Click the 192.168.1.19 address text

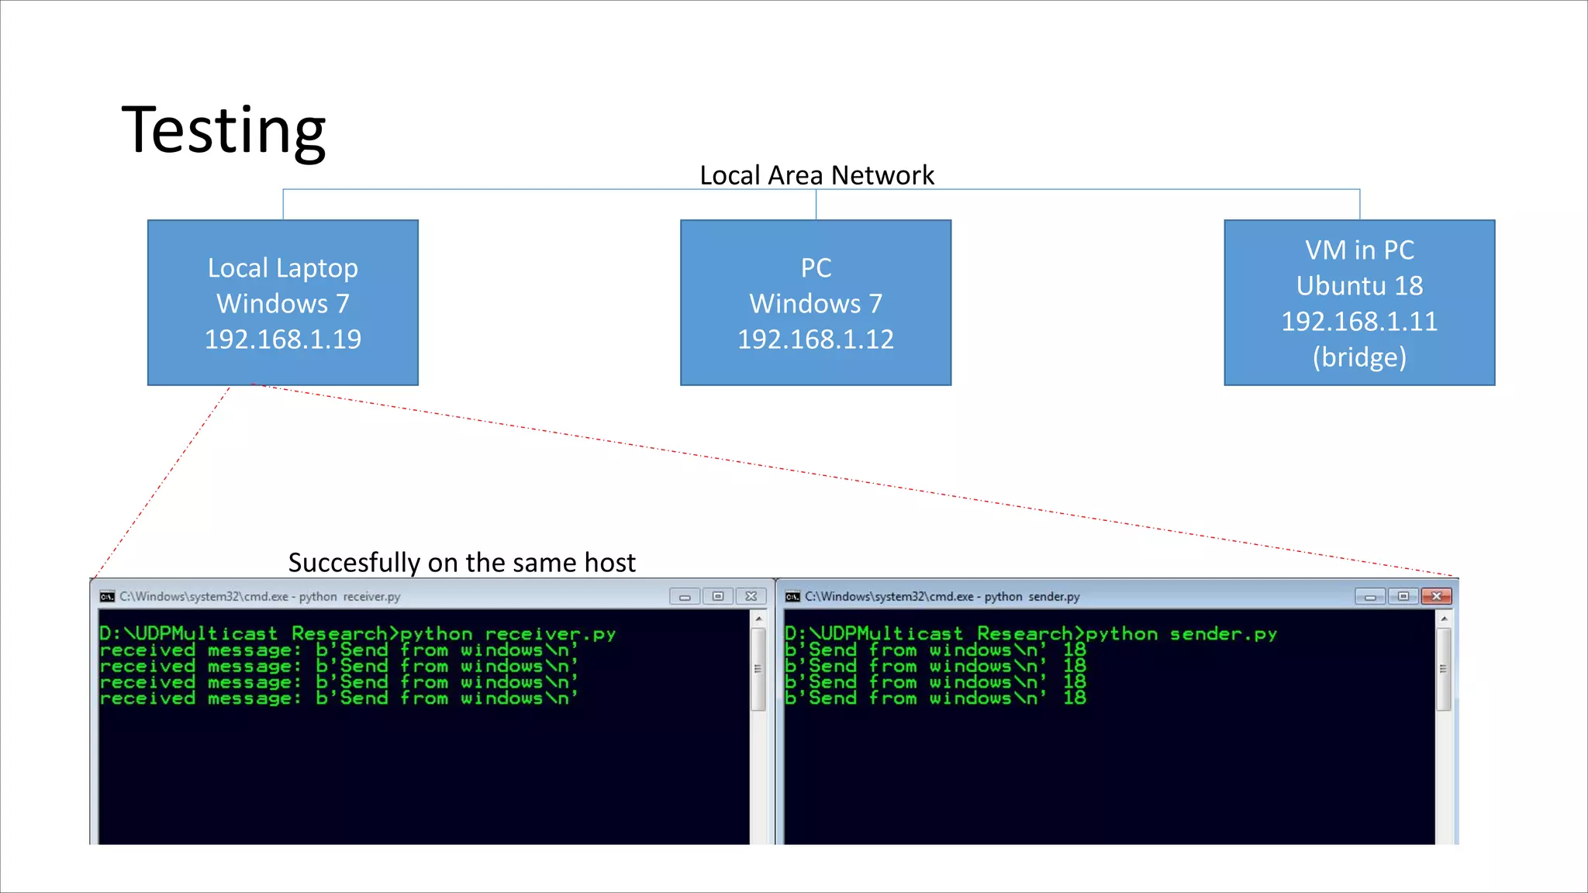click(283, 340)
